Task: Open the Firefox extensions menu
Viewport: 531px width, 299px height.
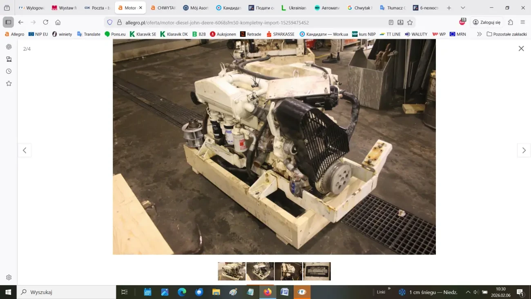Action: coord(510,22)
